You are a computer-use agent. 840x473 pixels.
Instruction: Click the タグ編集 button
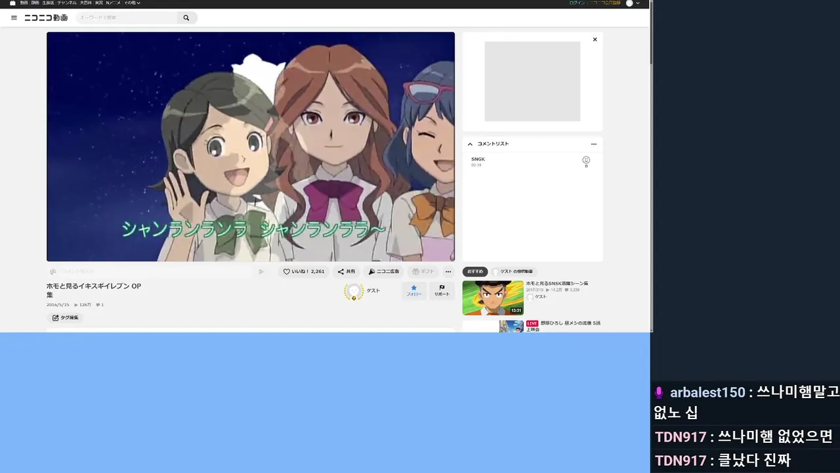(x=66, y=318)
